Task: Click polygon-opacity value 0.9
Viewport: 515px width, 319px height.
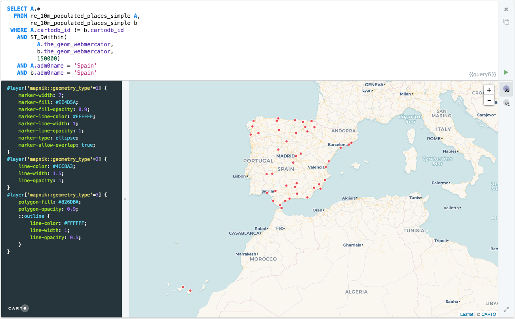Action: [x=72, y=209]
